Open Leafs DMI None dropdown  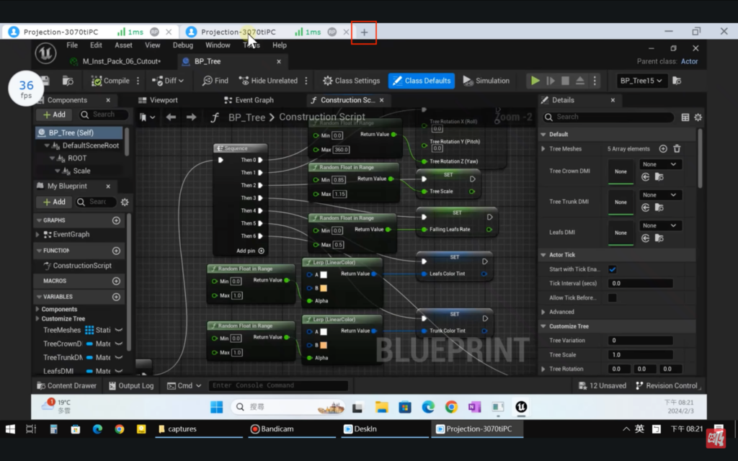tap(659, 225)
